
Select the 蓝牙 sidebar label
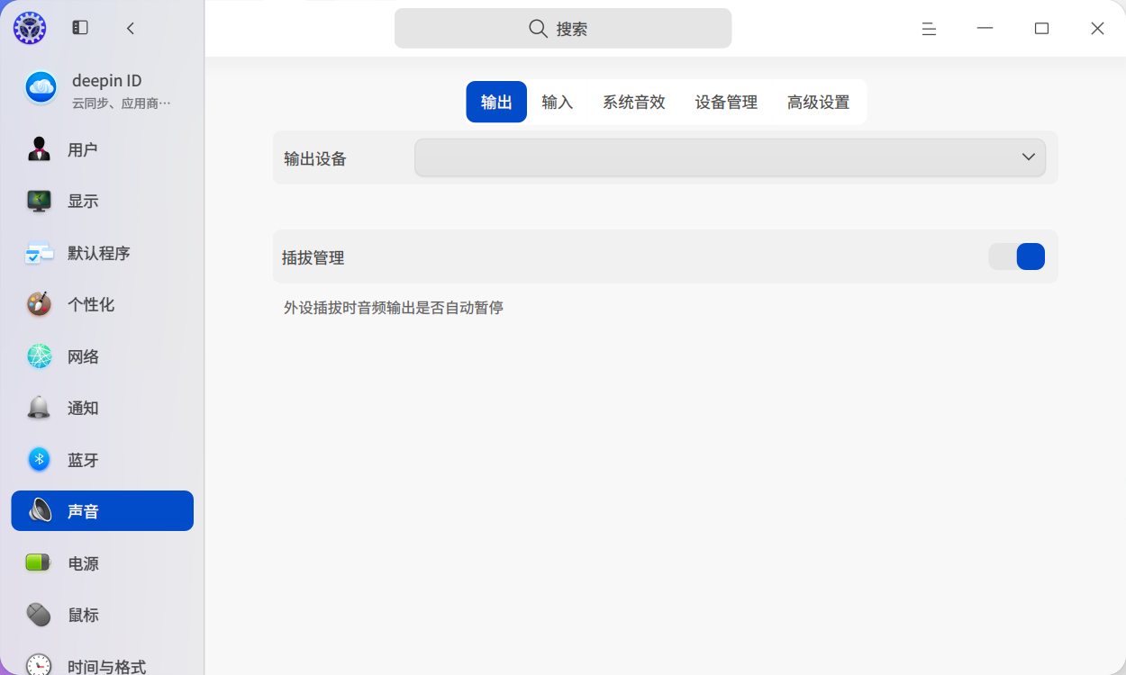[x=83, y=460]
